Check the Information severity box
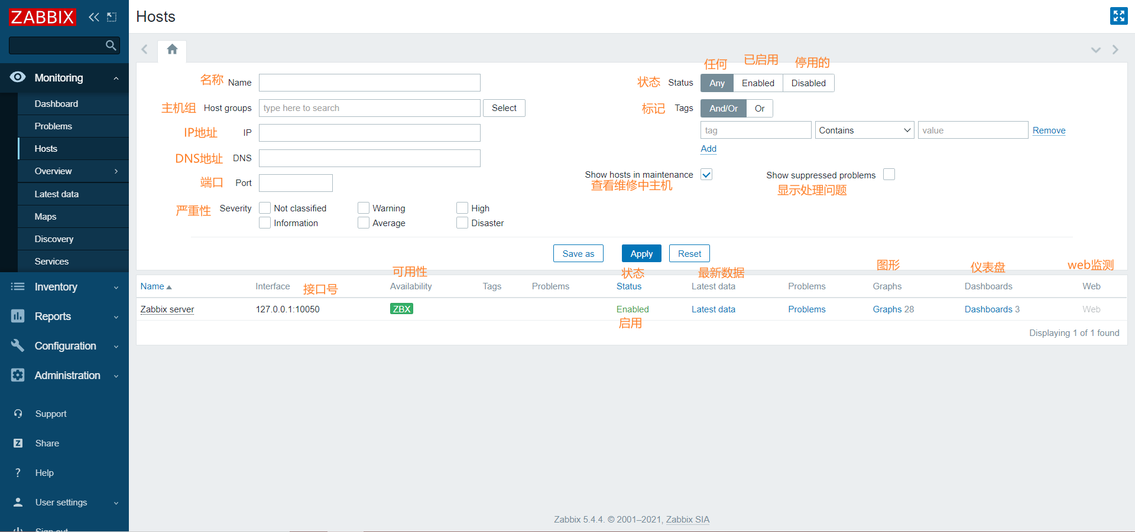The width and height of the screenshot is (1135, 532). point(265,223)
